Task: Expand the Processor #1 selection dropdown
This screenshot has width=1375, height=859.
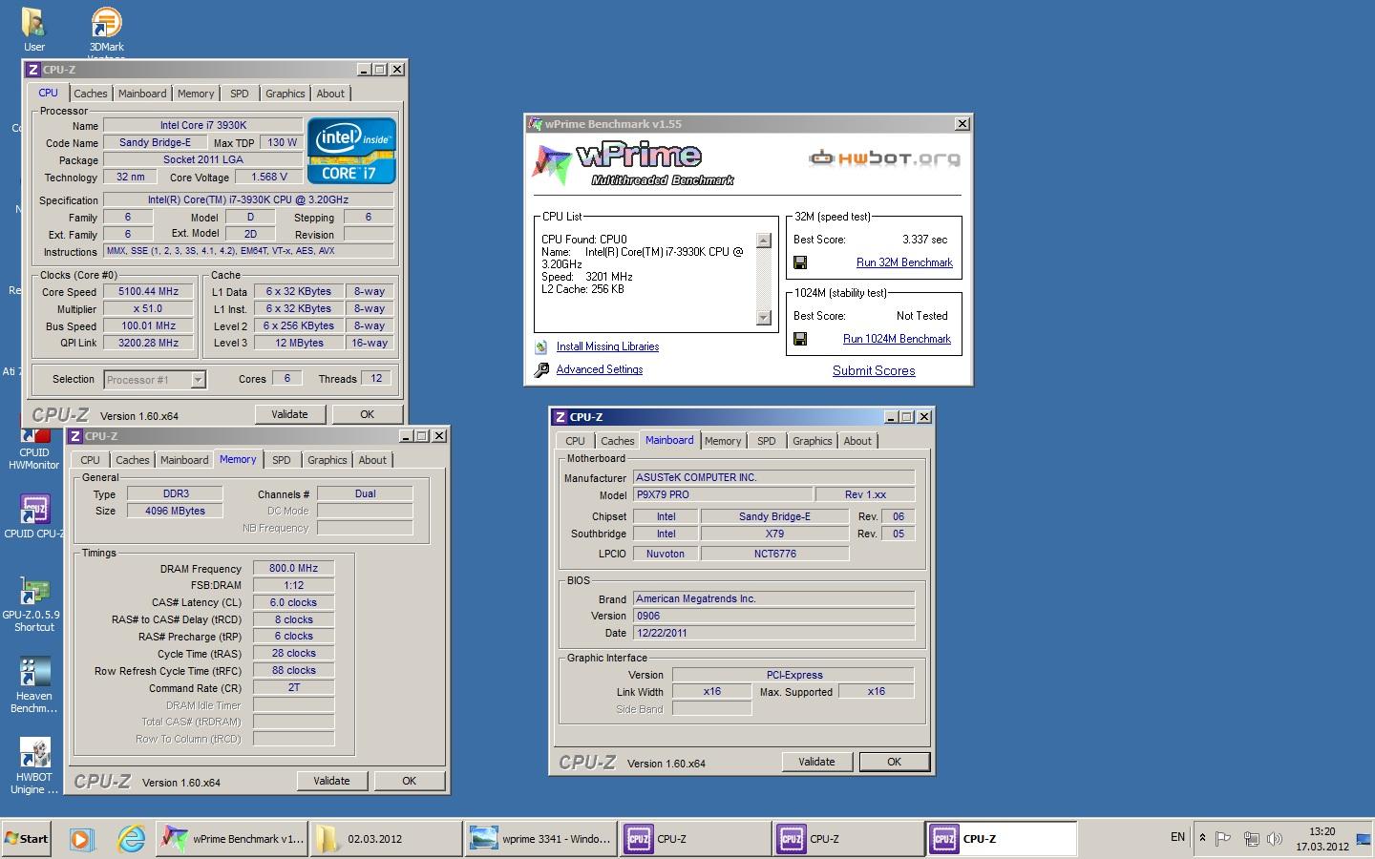Action: click(x=198, y=380)
